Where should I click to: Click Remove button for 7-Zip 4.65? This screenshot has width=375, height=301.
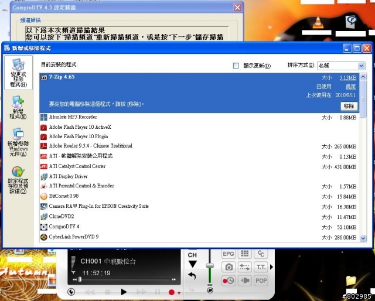(x=349, y=106)
